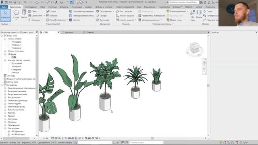Pick the Окно (Window) tool
Viewport: 258px width, 145px height.
point(32,11)
